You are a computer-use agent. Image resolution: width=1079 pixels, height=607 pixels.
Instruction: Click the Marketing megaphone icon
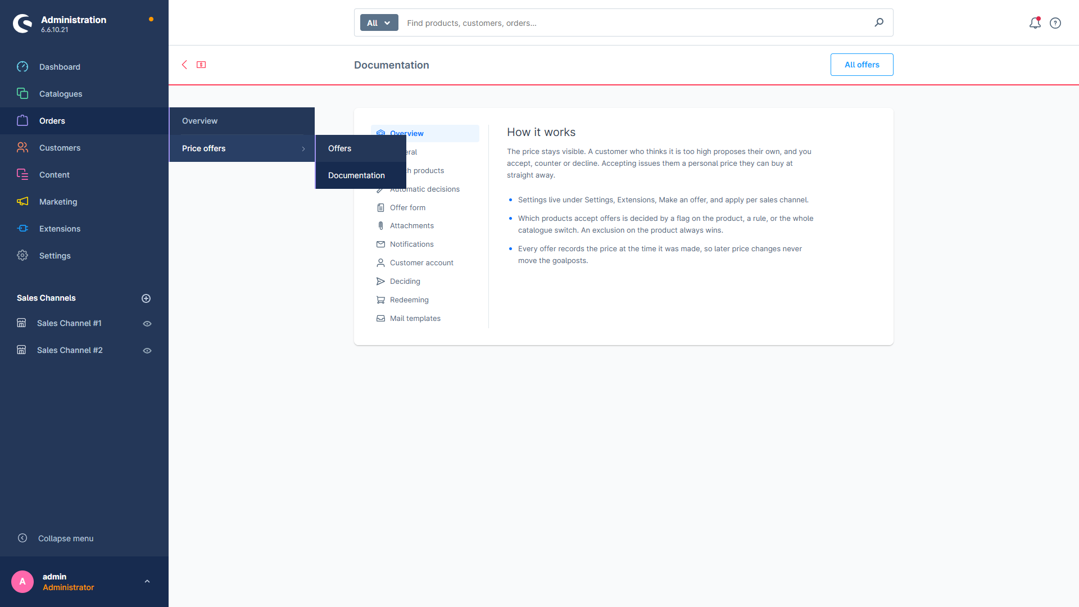[22, 202]
